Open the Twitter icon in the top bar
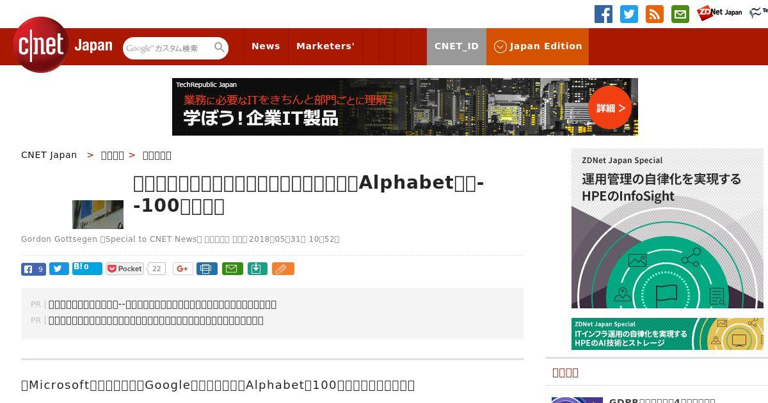The height and width of the screenshot is (403, 768). [x=629, y=13]
